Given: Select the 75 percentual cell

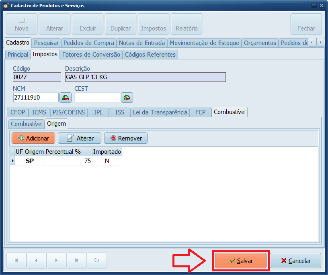Looking at the screenshot, I should (68, 161).
